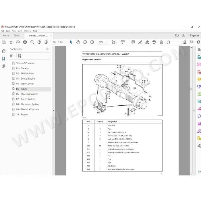The height and width of the screenshot is (201, 201).
Task: Open the Edit menu
Action: (x=8, y=31)
